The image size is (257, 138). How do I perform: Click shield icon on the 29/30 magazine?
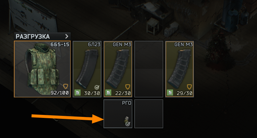coord(189,87)
